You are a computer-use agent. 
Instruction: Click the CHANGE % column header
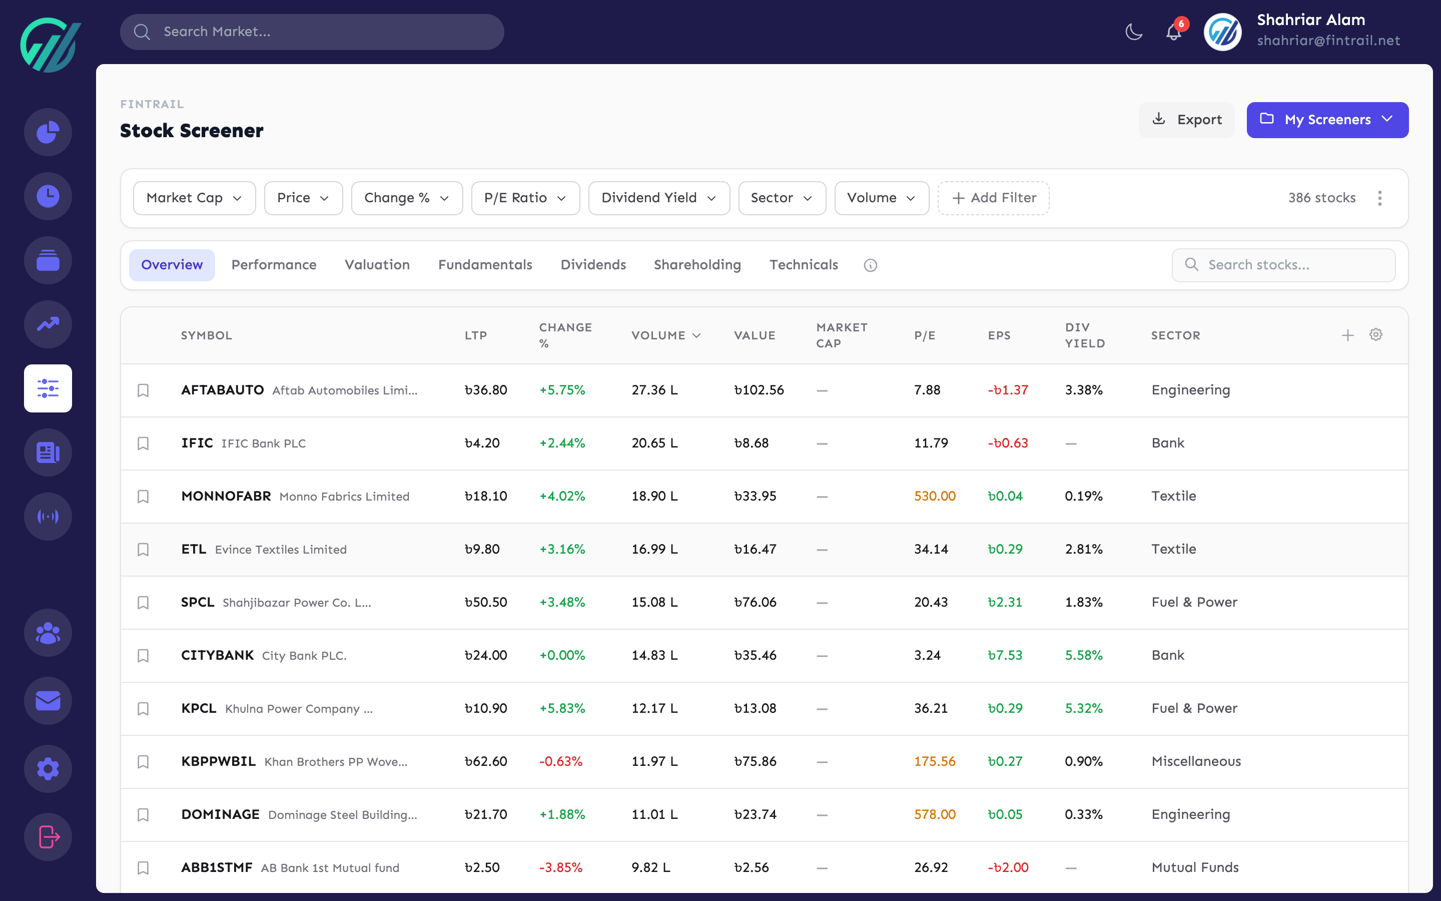(x=565, y=335)
